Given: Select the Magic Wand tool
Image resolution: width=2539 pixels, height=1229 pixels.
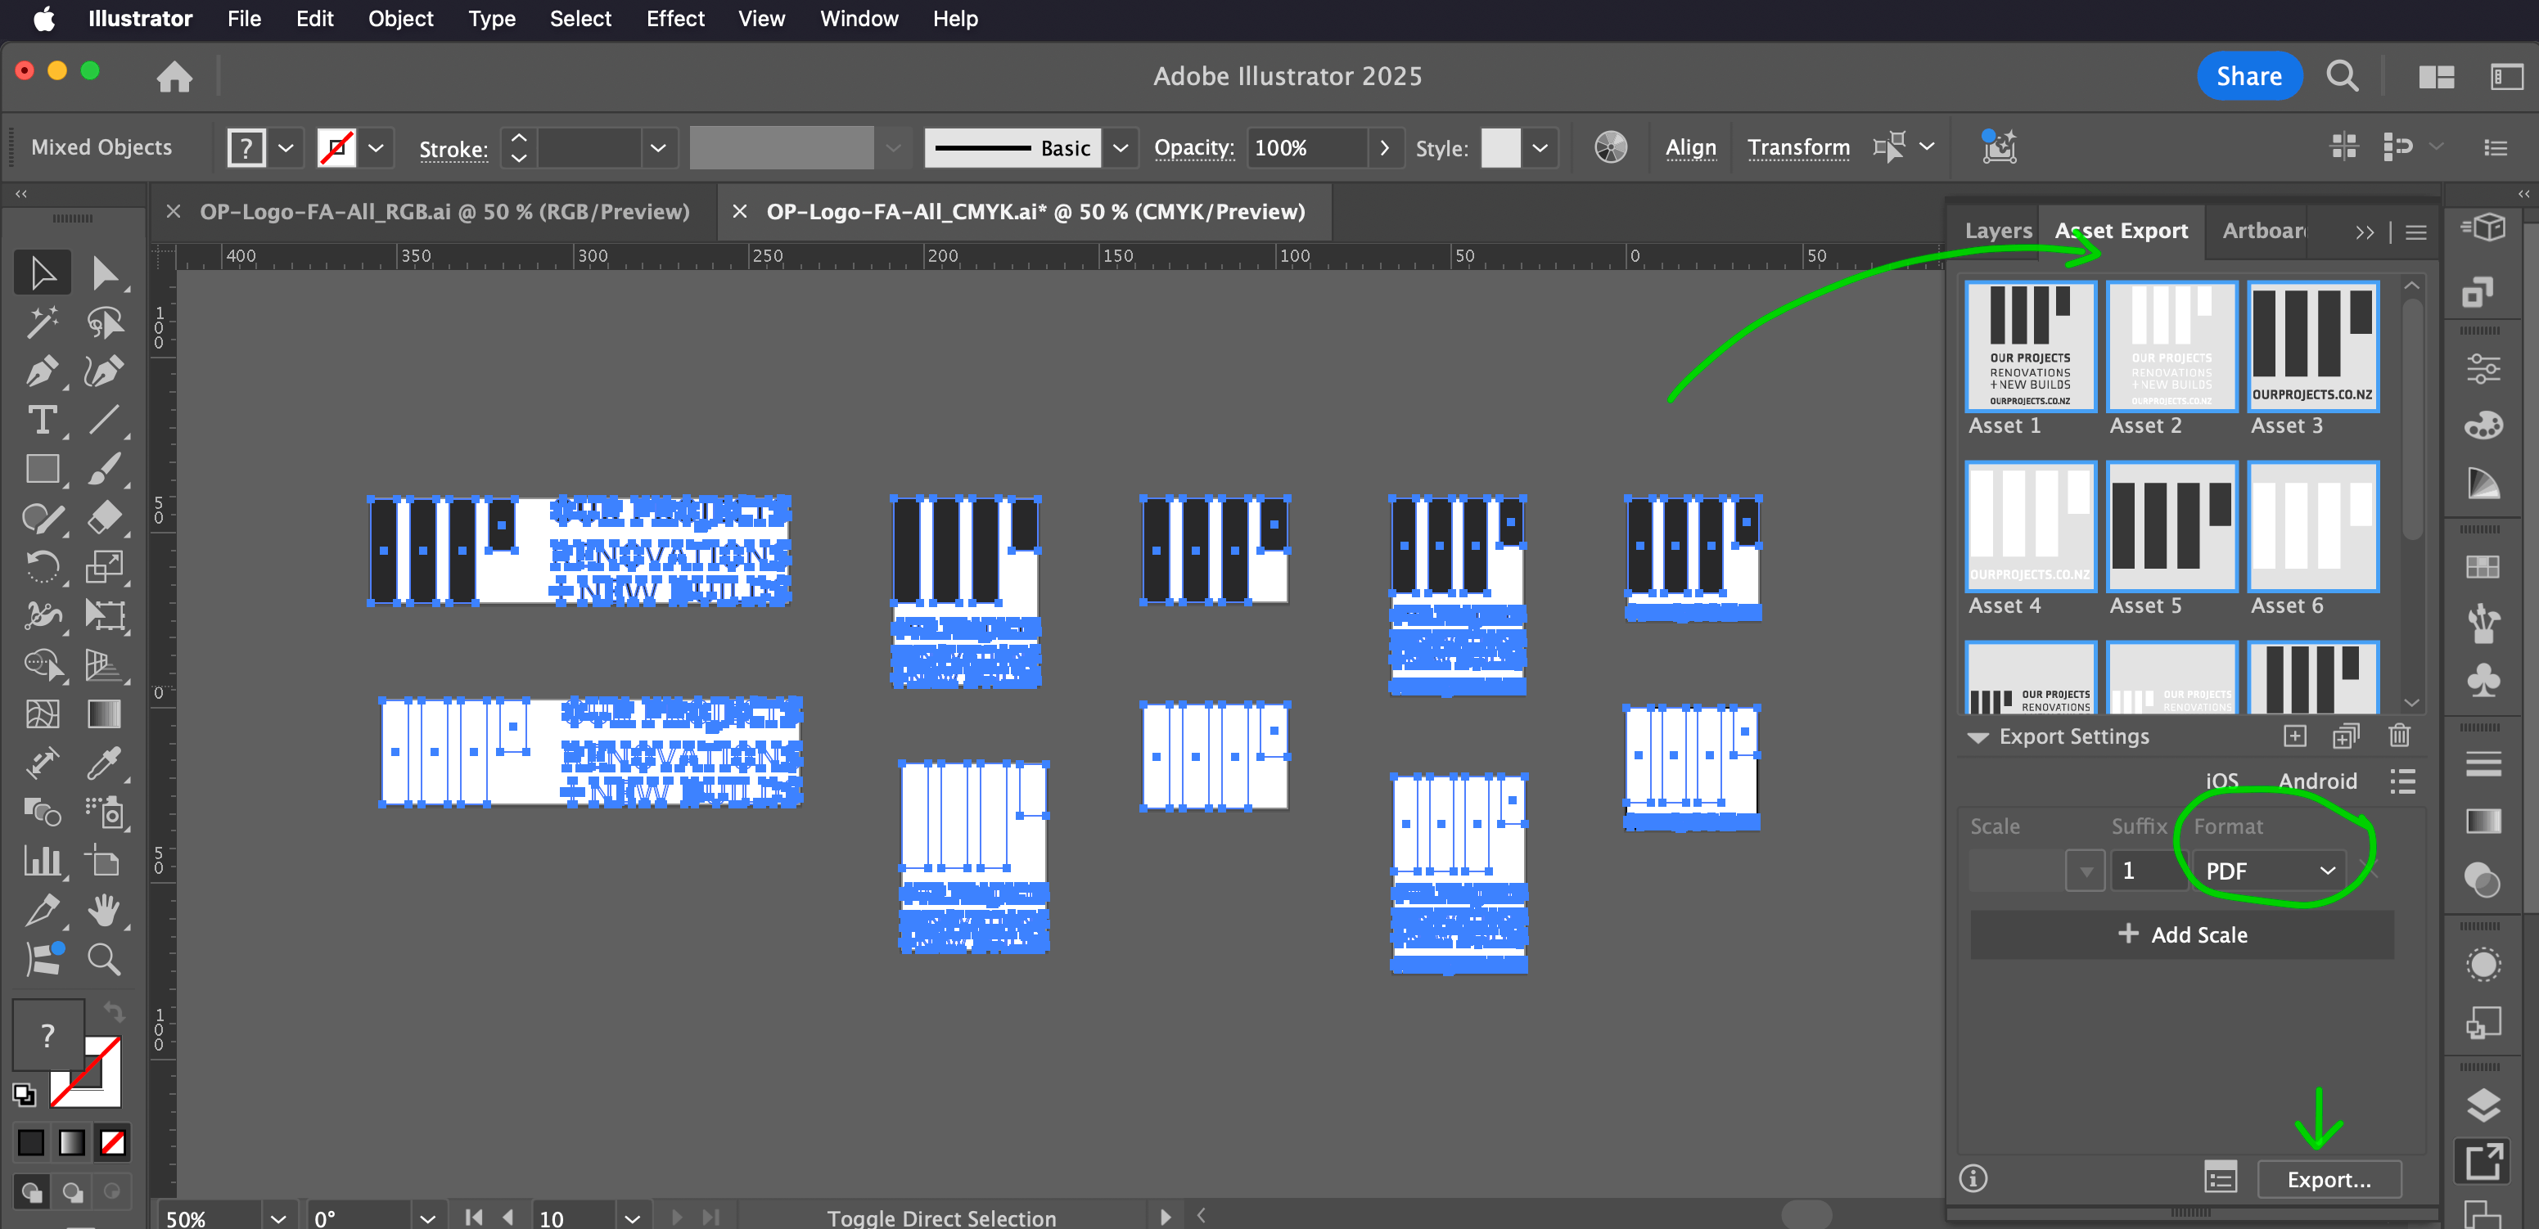Looking at the screenshot, I should pos(43,322).
